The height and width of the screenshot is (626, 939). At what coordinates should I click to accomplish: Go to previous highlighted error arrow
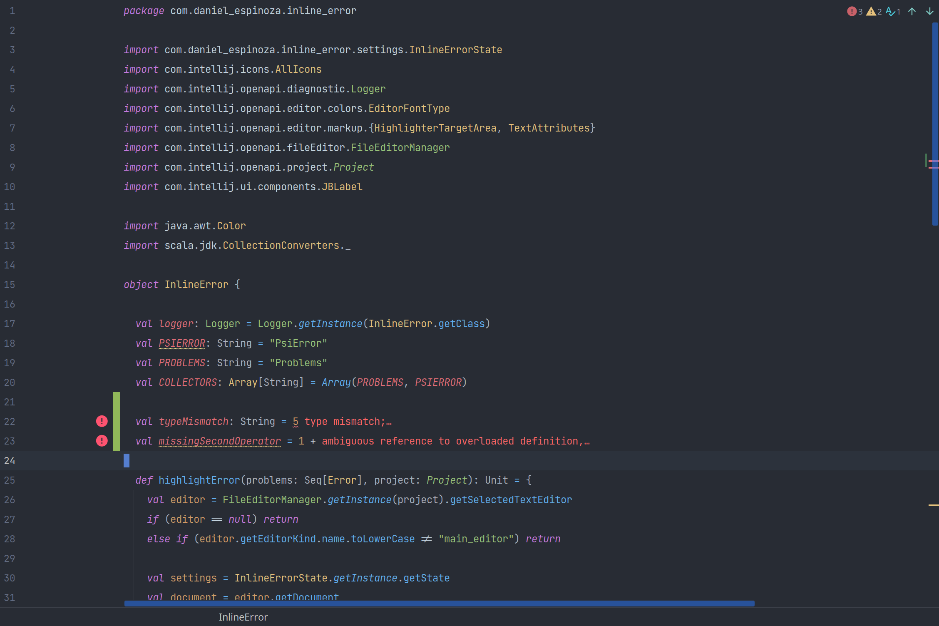point(912,11)
